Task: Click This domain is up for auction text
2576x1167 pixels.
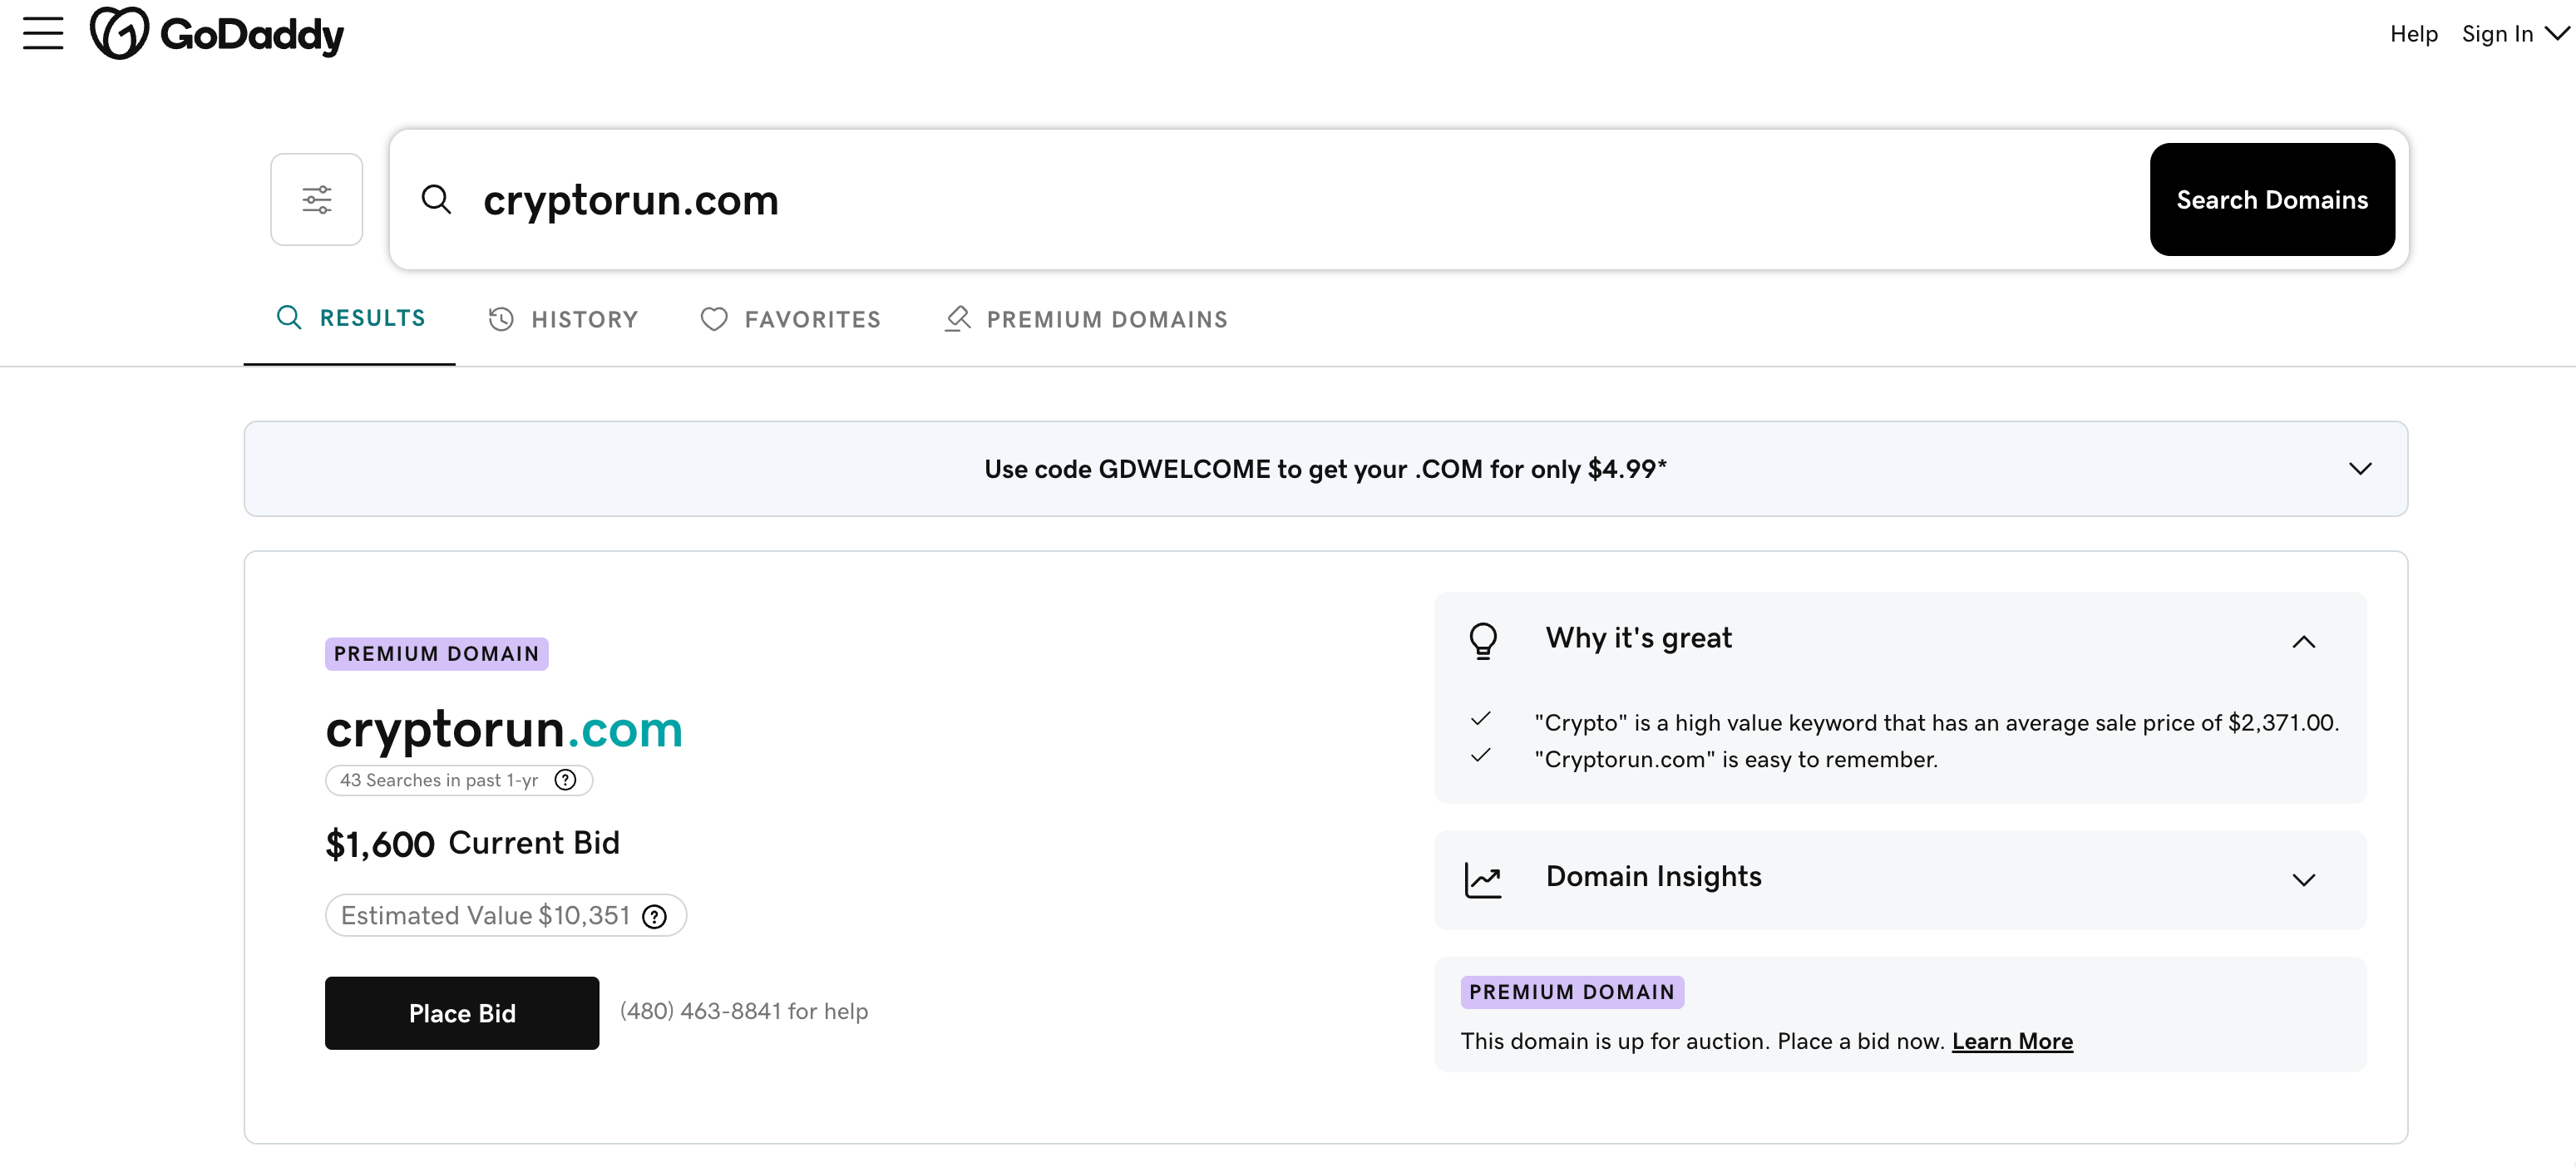Action: 1703,1041
